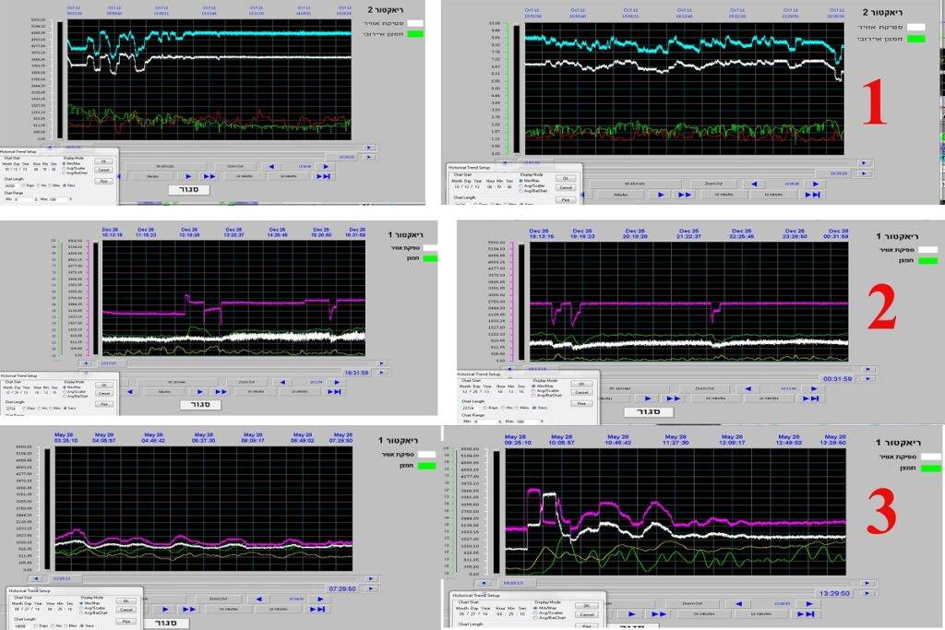This screenshot has height=630, width=945.
Task: Click right scroll arrow under top-right Reactor 2 chart
Action: [864, 162]
